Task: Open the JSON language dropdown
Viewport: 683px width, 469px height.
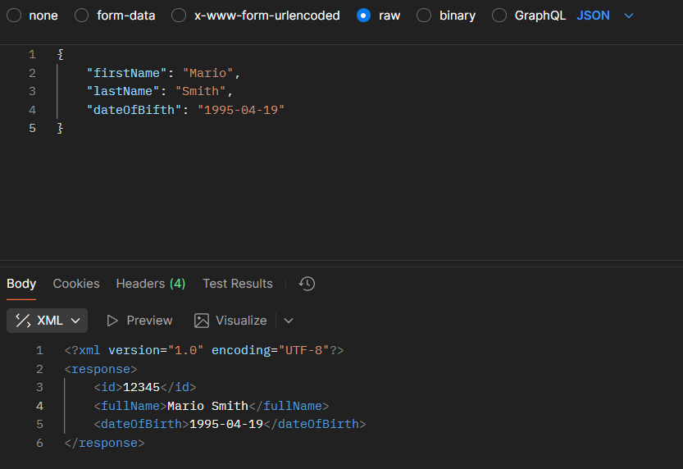Action: pyautogui.click(x=605, y=16)
